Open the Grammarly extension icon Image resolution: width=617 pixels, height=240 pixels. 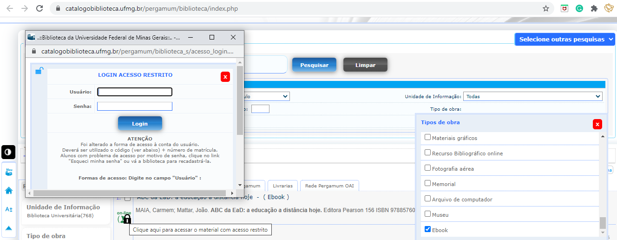coord(579,8)
